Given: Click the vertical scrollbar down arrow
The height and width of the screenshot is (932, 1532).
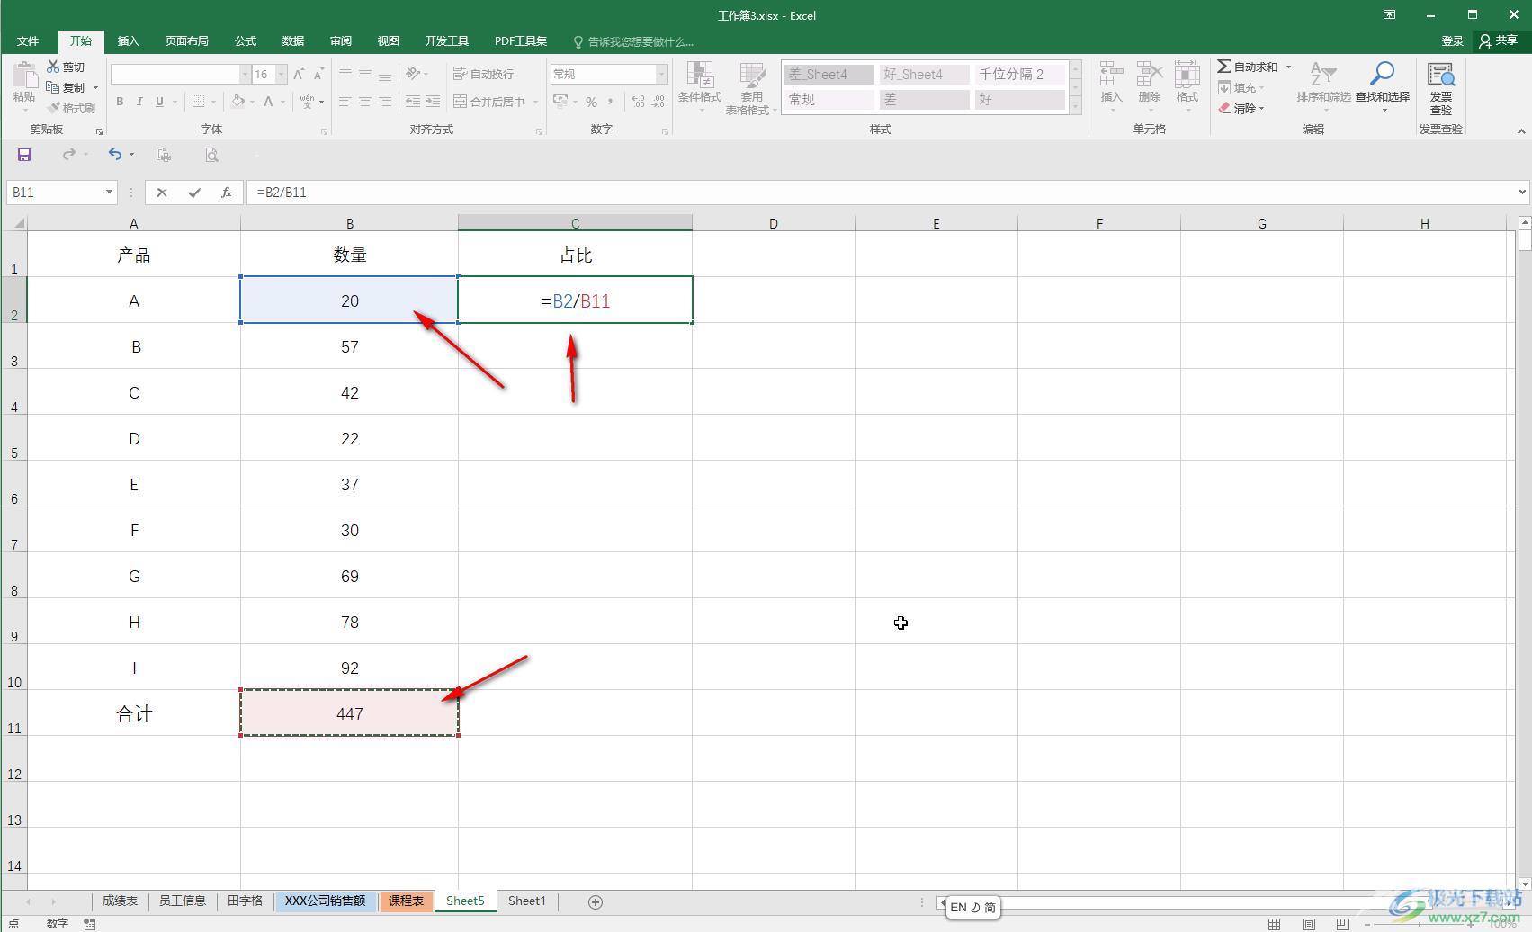Looking at the screenshot, I should pos(1524,884).
